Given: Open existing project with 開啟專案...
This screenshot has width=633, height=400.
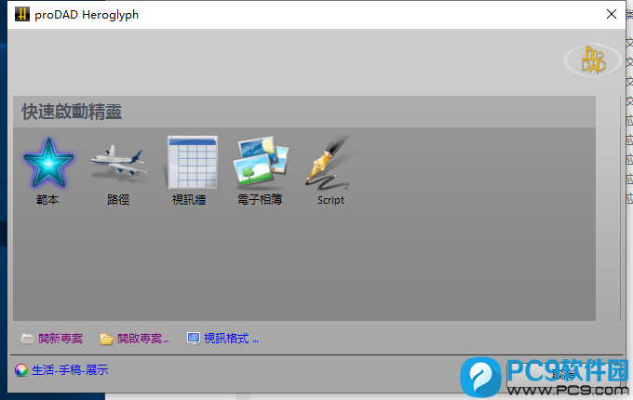Looking at the screenshot, I should coord(143,339).
